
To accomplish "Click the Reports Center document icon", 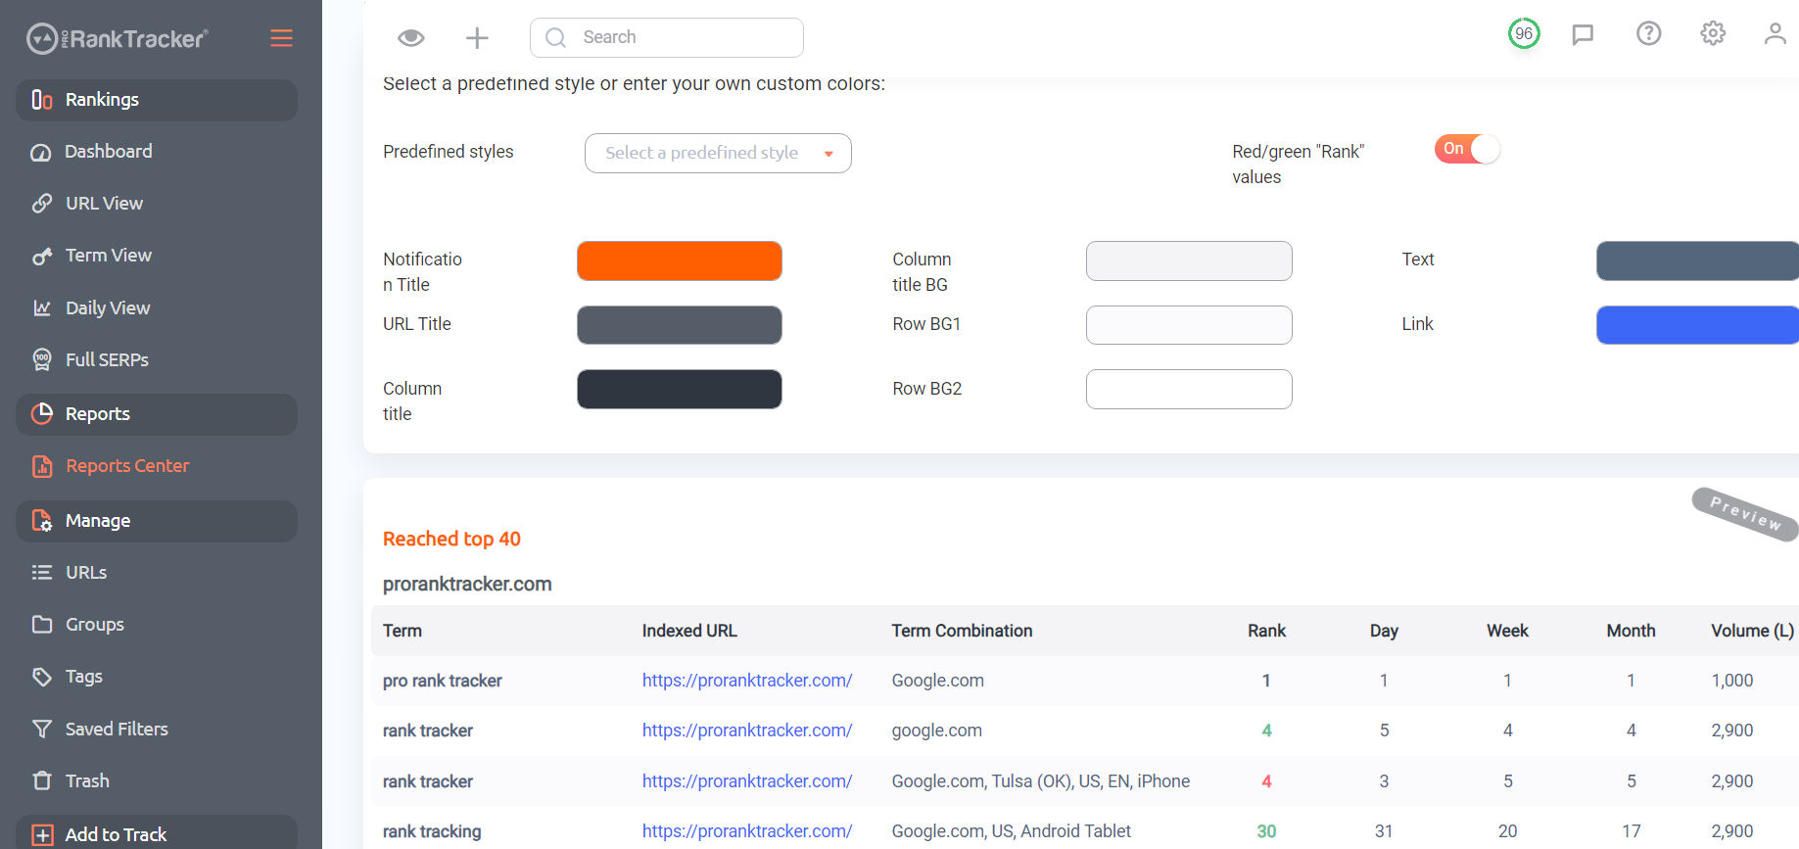I will pyautogui.click(x=42, y=466).
